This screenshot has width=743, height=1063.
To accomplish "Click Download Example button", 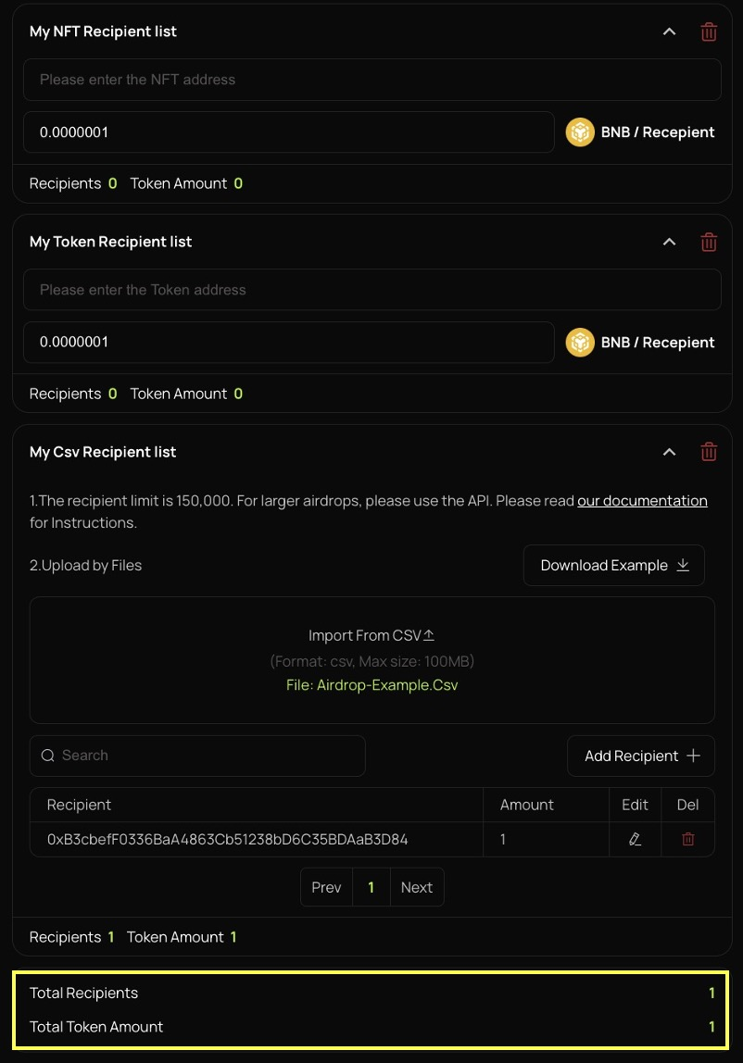I will 614,566.
